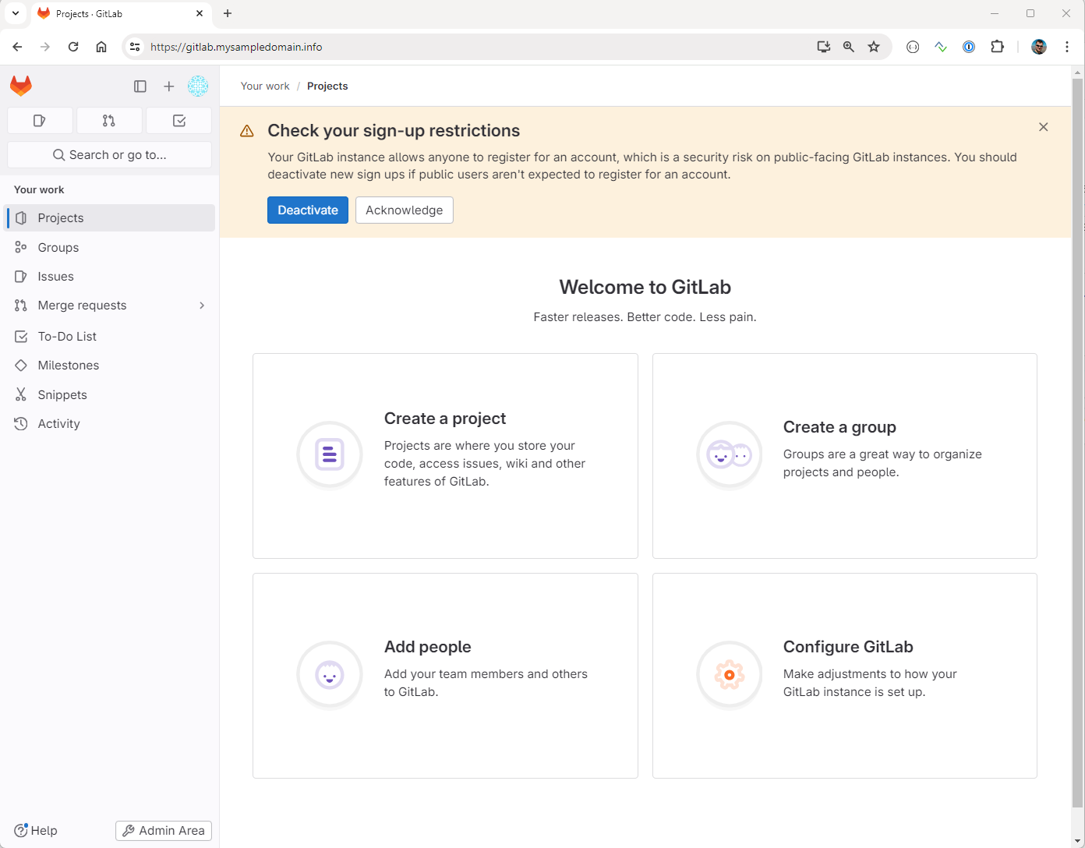Click the Create a project icon
Image resolution: width=1085 pixels, height=848 pixels.
pyautogui.click(x=330, y=454)
